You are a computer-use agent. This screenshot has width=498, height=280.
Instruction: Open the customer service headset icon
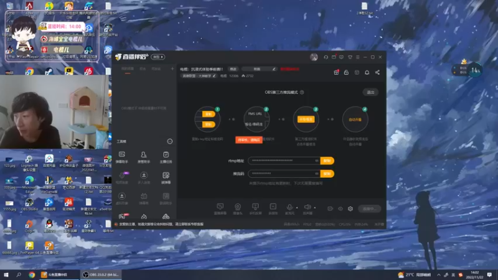(x=326, y=57)
